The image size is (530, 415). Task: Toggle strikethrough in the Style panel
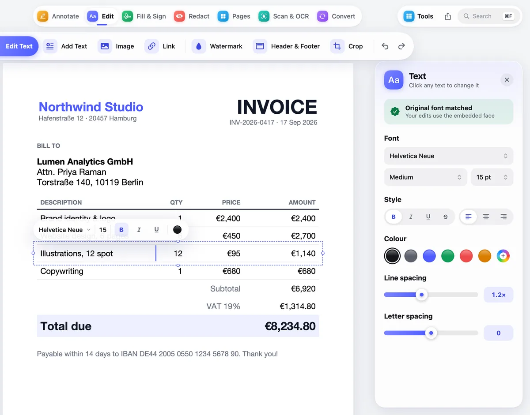[x=445, y=217]
